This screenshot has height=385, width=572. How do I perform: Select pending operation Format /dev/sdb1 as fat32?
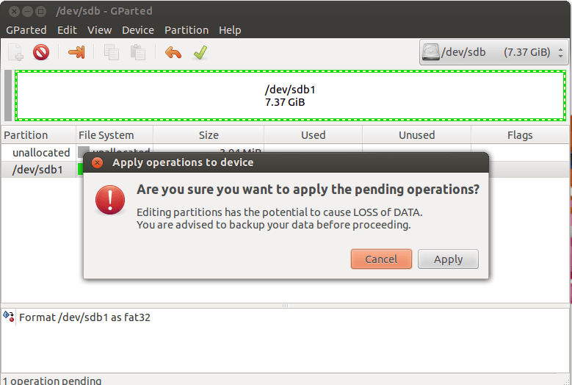pos(84,317)
